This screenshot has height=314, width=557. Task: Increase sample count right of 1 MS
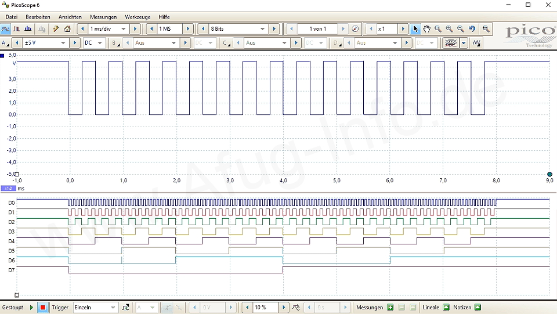pyautogui.click(x=188, y=29)
